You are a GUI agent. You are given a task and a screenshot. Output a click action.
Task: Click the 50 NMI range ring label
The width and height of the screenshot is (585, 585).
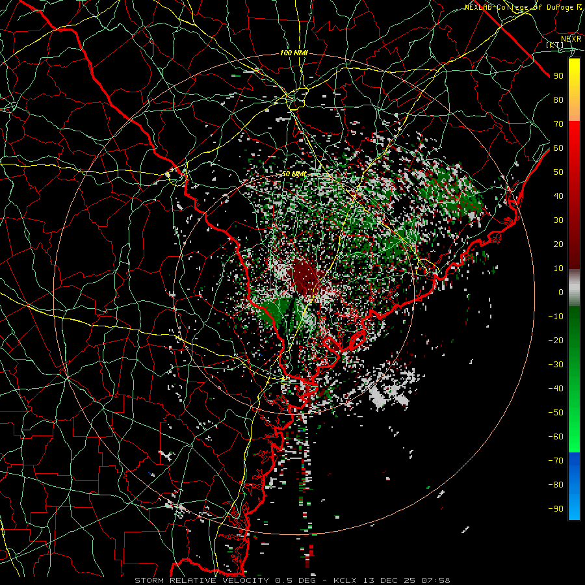[x=294, y=174]
